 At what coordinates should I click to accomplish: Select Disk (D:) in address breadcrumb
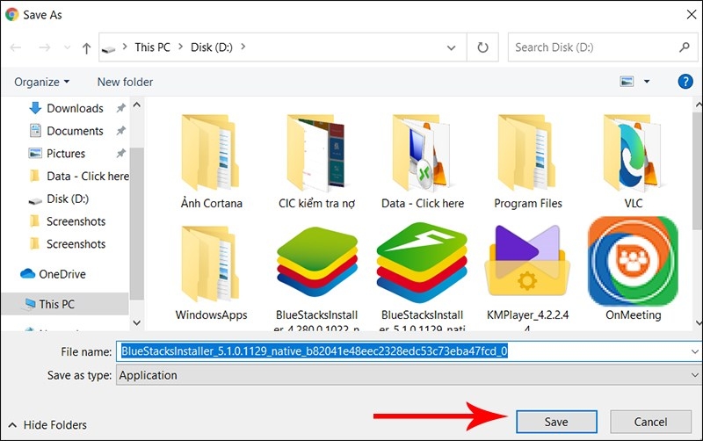tap(212, 47)
